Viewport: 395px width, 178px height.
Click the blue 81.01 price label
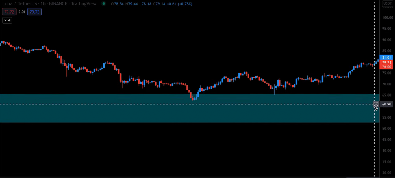point(387,58)
